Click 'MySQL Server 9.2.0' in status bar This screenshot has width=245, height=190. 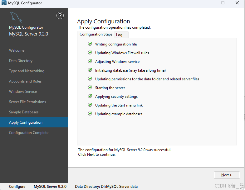(50, 187)
